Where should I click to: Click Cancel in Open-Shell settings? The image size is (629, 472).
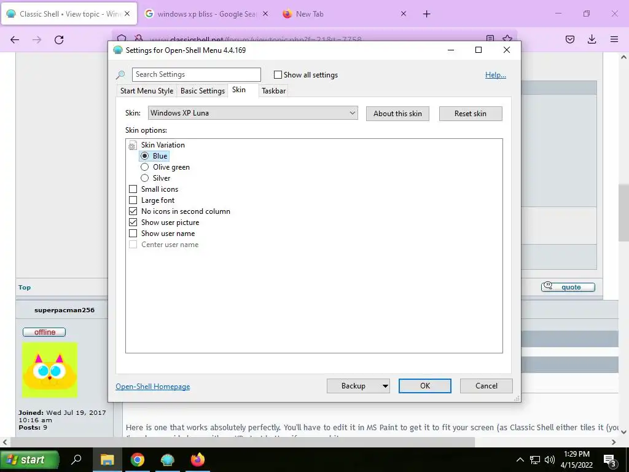pos(486,386)
